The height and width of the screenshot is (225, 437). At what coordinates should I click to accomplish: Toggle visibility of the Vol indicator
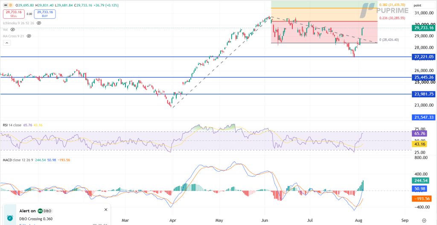point(12,29)
